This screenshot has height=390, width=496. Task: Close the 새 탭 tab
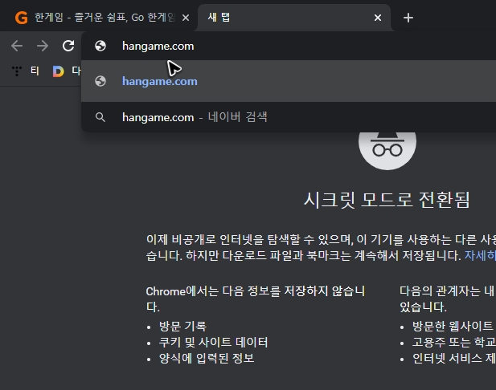377,18
